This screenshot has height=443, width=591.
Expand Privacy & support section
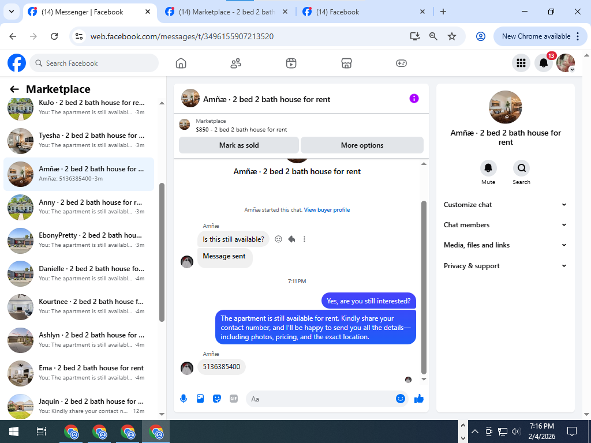[505, 266]
